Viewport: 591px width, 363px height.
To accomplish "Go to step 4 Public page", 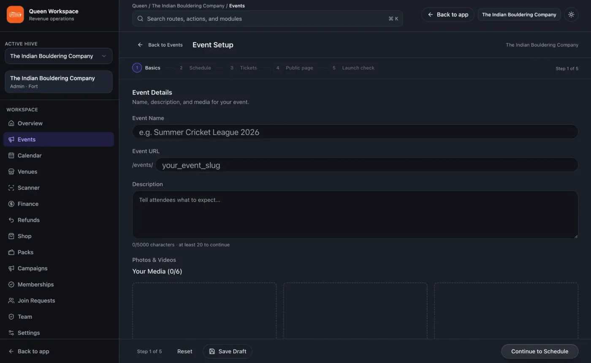I will (x=294, y=68).
